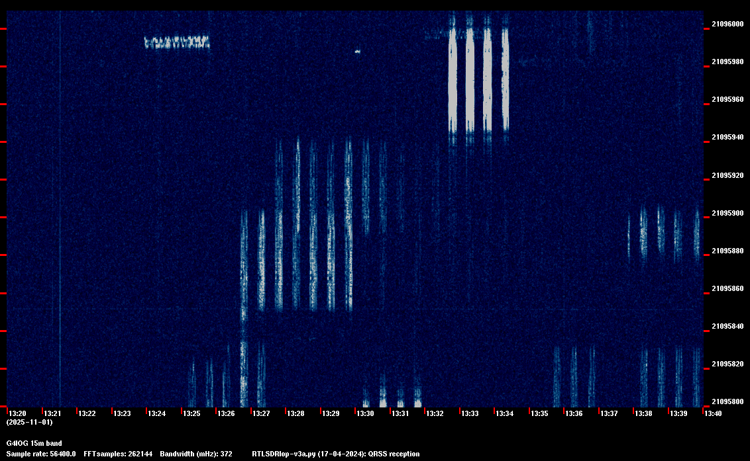Click the 13:25 time axis label

click(x=191, y=413)
